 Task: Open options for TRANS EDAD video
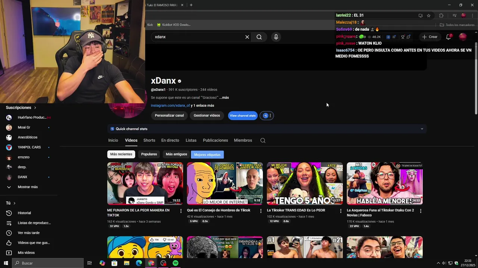341,211
